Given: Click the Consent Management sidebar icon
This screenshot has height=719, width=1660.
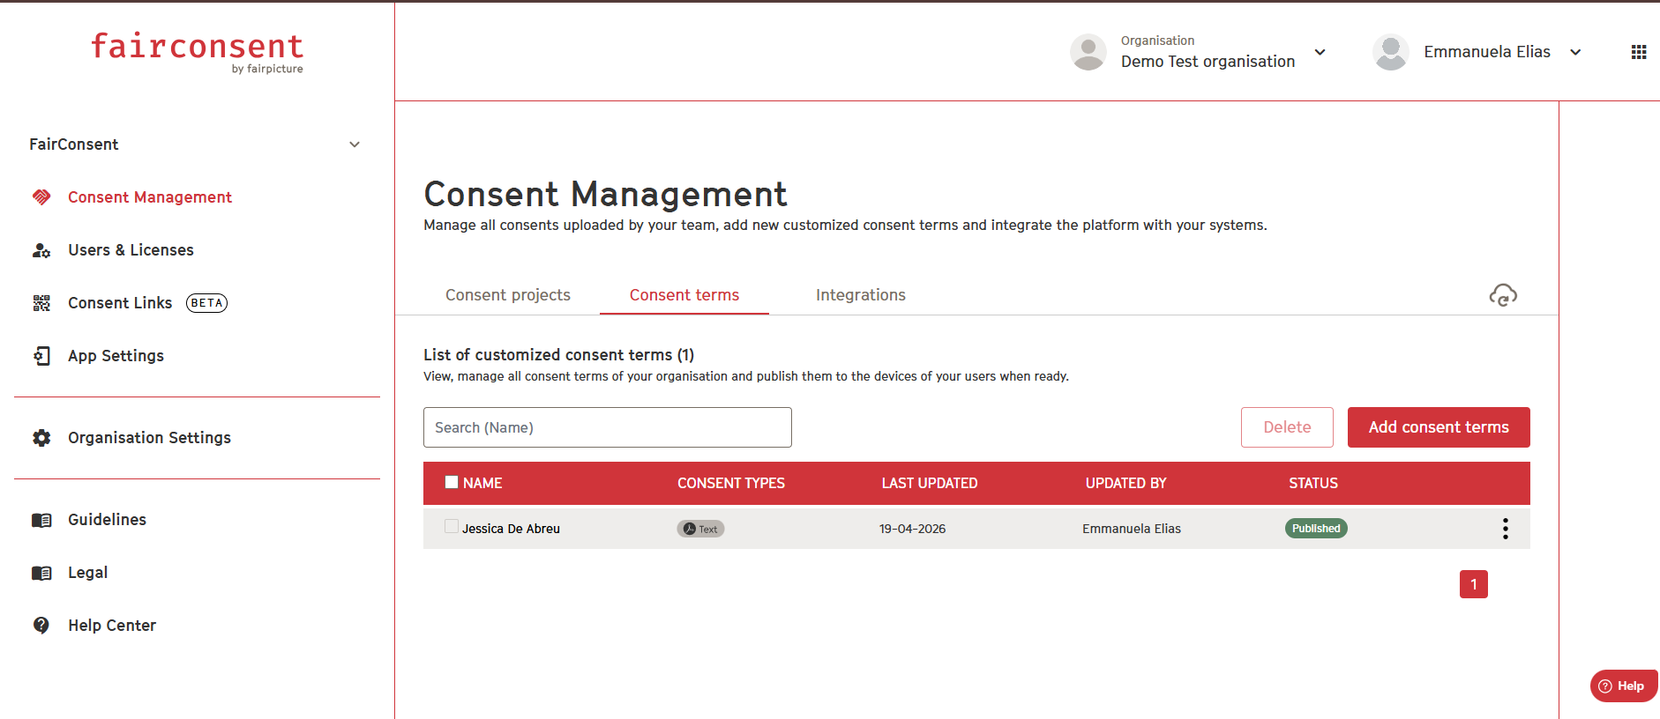Looking at the screenshot, I should (41, 197).
